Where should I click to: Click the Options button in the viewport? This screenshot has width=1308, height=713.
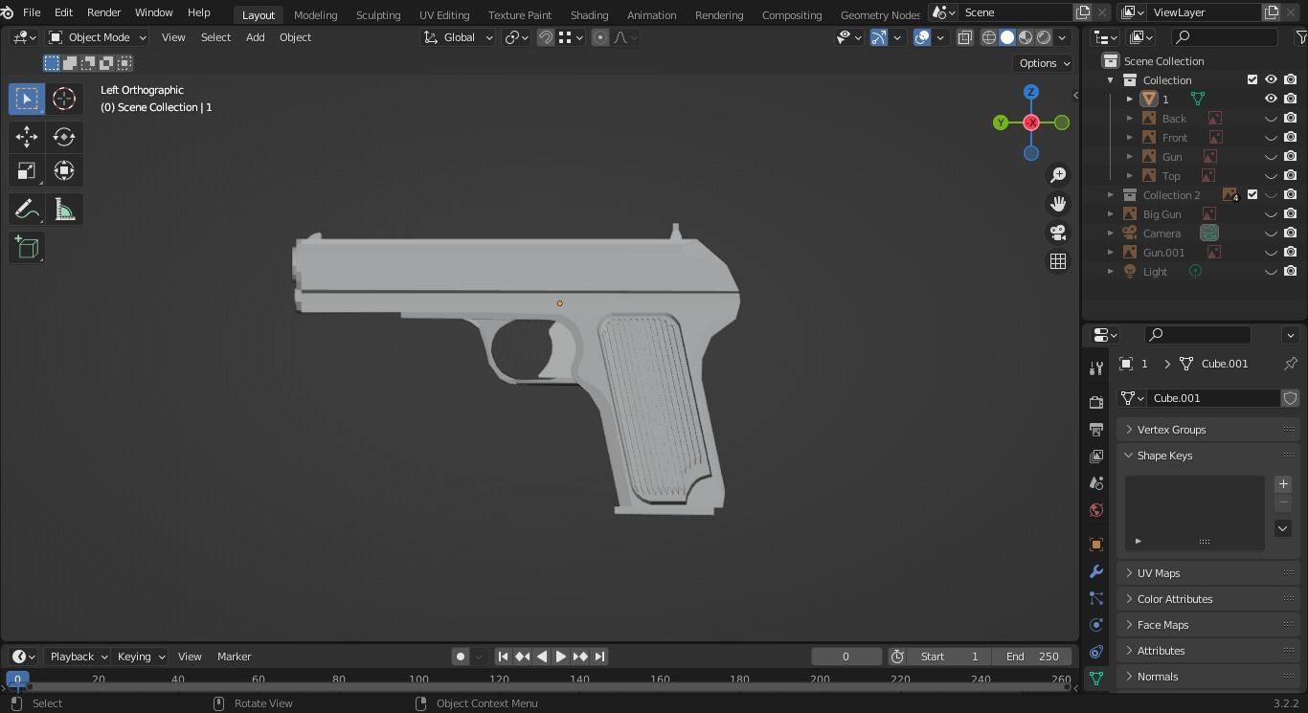[1042, 62]
